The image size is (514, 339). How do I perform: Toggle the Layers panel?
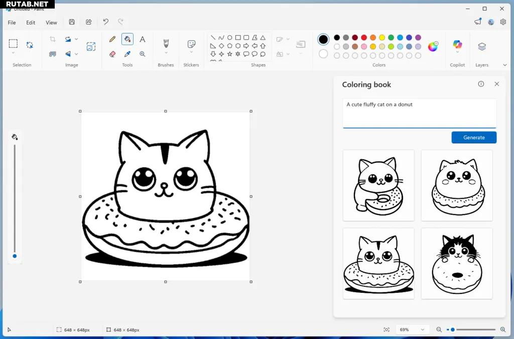(482, 47)
